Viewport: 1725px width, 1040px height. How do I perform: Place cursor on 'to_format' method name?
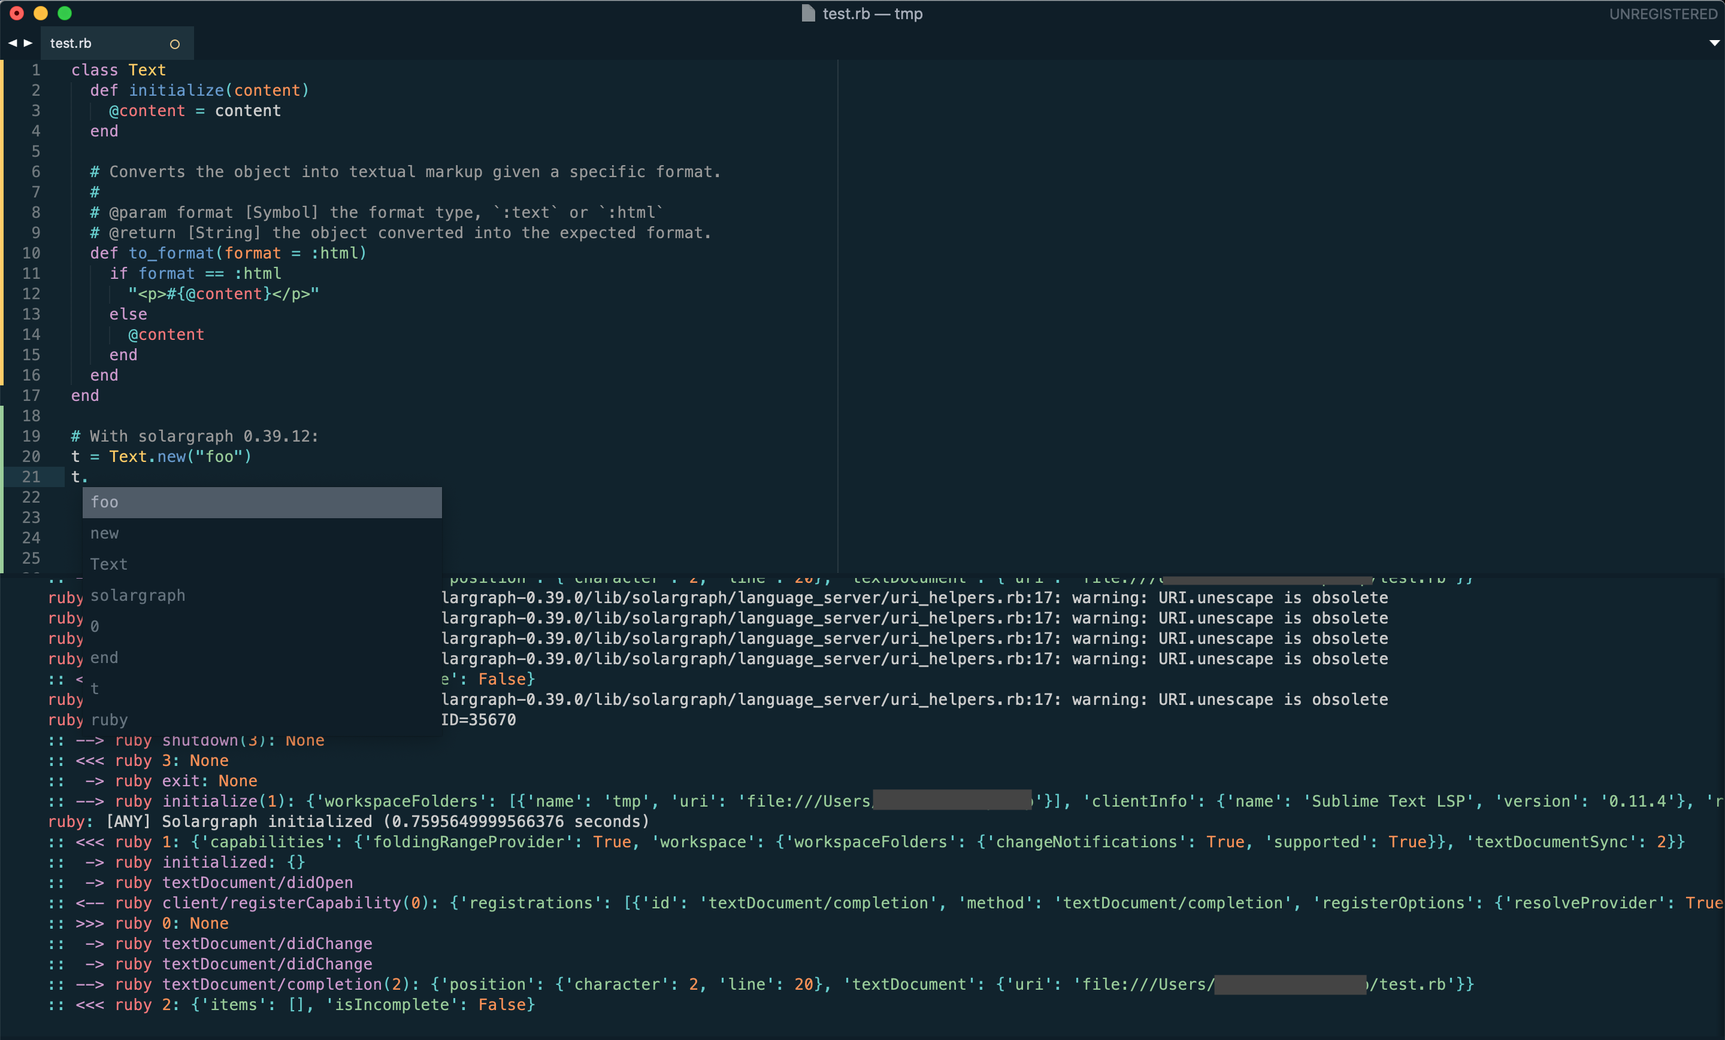(171, 253)
